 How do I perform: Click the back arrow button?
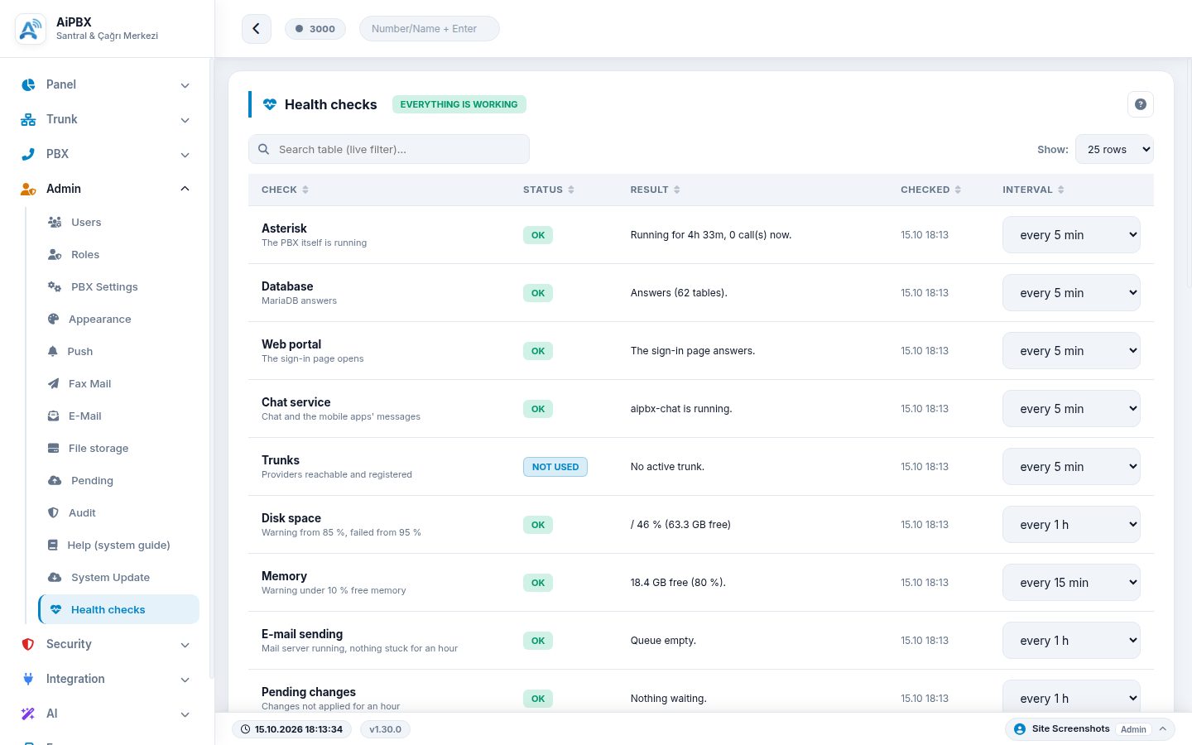[x=257, y=29]
